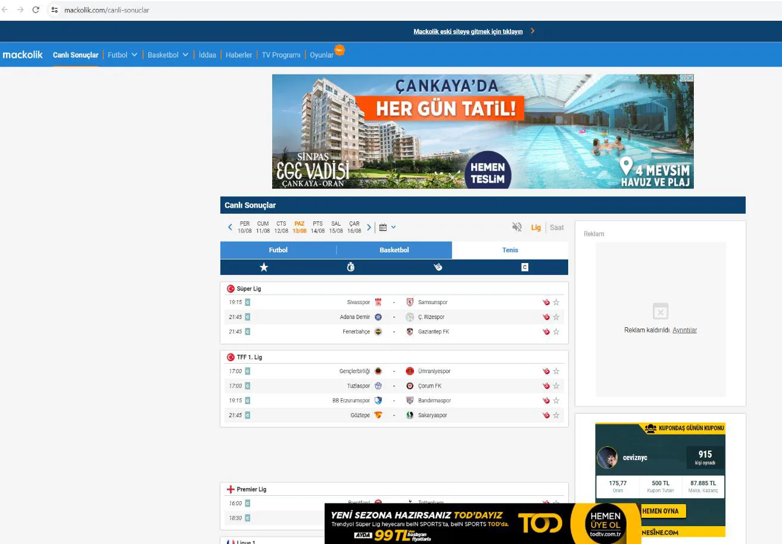This screenshot has height=544, width=782.
Task: Favorite the BB Erzurumspor - Bandırmaspor match star
Action: (x=556, y=401)
